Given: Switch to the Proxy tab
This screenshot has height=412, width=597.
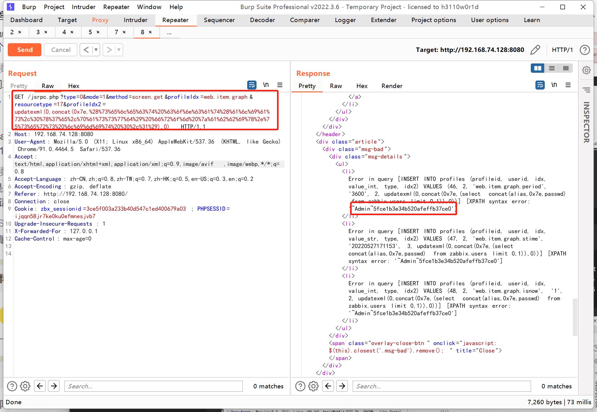Looking at the screenshot, I should coord(100,20).
